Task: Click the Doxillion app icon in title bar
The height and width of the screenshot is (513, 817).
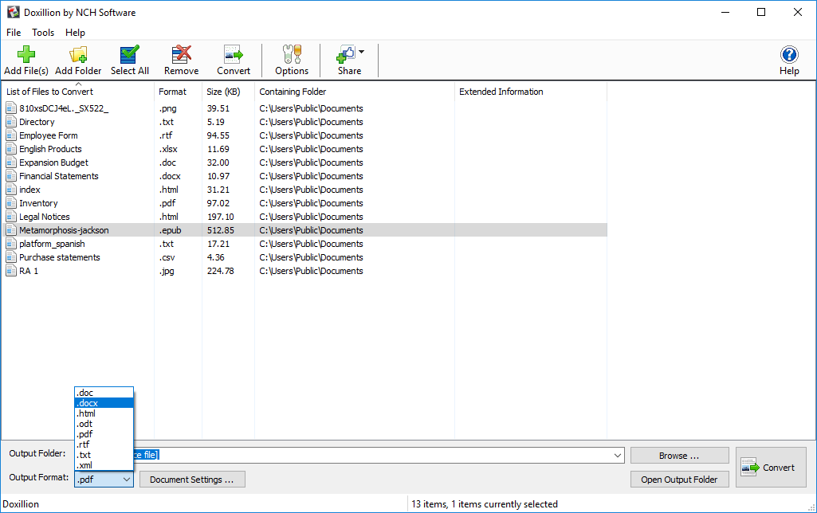Action: tap(13, 12)
